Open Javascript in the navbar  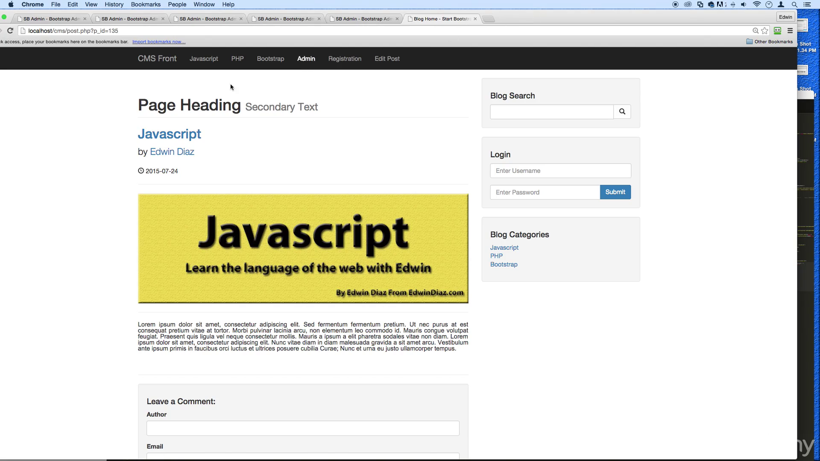(x=204, y=58)
